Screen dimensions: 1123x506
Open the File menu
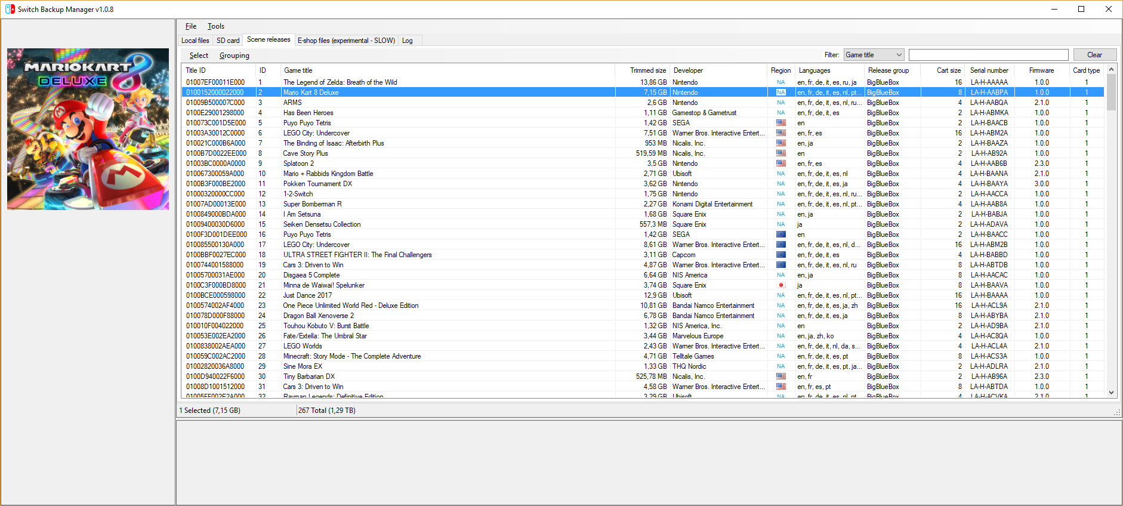191,26
